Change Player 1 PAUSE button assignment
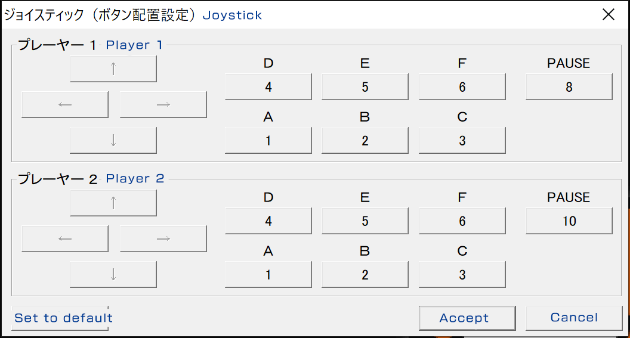 569,87
